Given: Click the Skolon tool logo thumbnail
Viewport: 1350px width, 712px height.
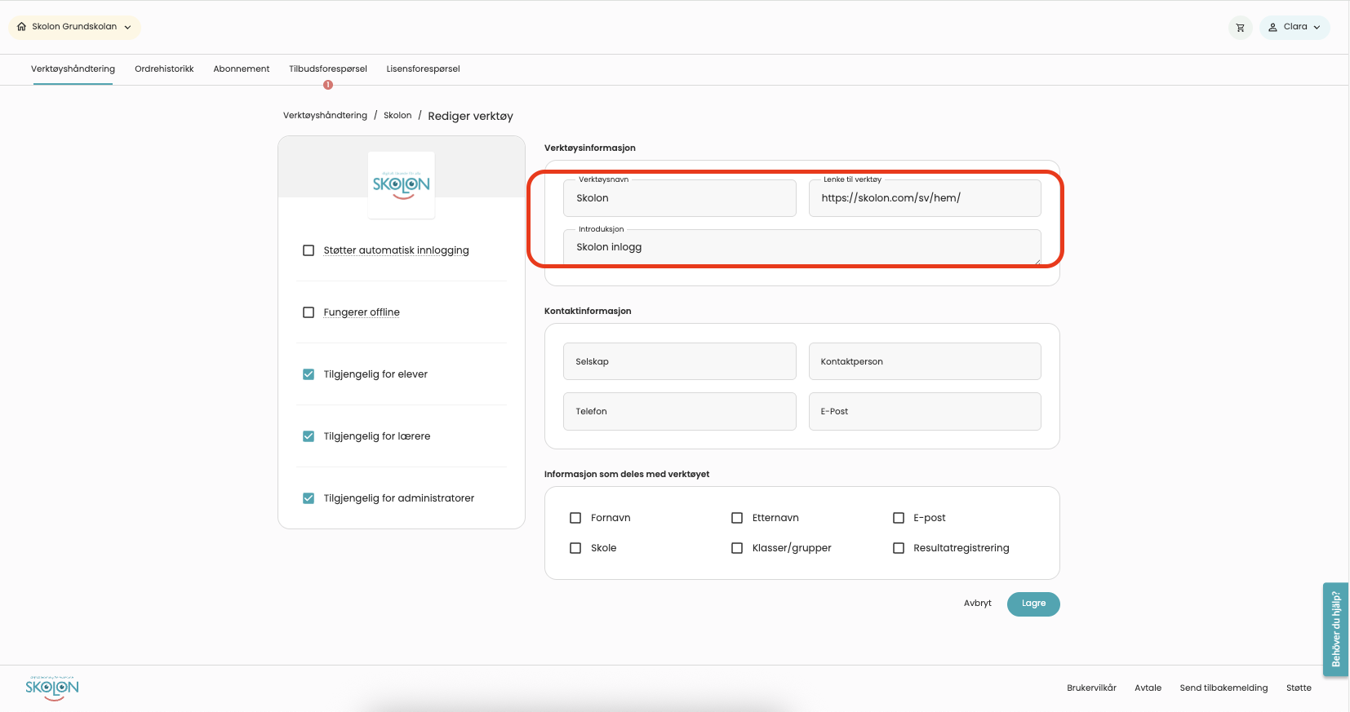Looking at the screenshot, I should tap(401, 185).
